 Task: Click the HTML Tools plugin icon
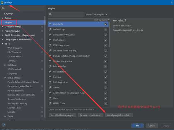click(x=50, y=103)
